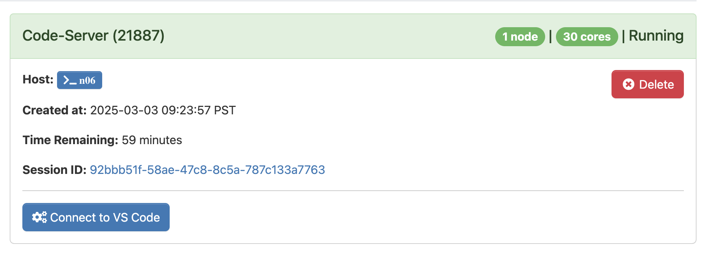Click the terminal prompt icon beside n06

point(70,80)
